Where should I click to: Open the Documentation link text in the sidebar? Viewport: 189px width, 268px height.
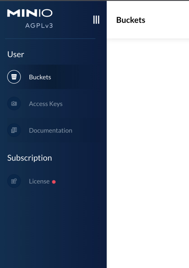[x=50, y=130]
